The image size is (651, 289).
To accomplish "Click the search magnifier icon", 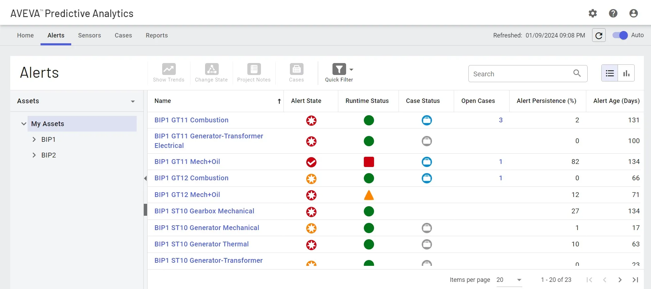I will (577, 73).
